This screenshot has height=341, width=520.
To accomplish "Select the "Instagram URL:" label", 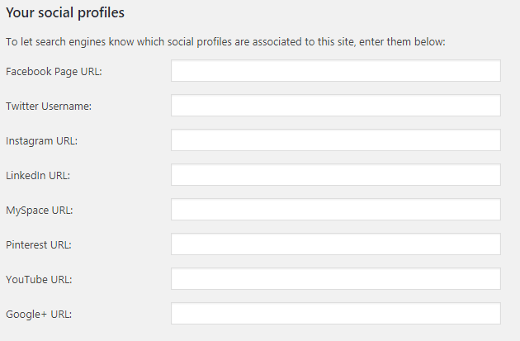I will pos(41,141).
